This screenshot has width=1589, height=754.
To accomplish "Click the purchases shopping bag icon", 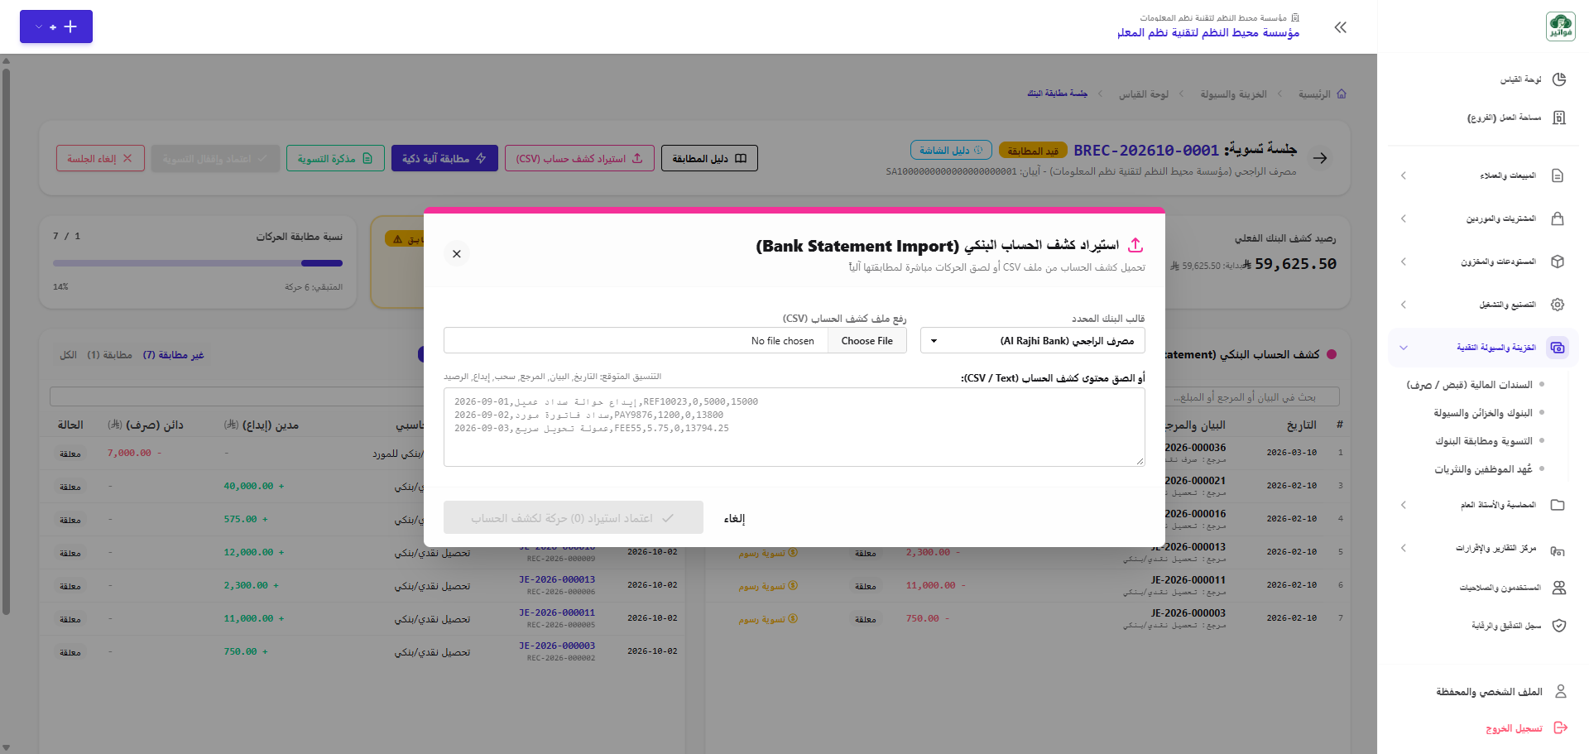I will [1558, 219].
